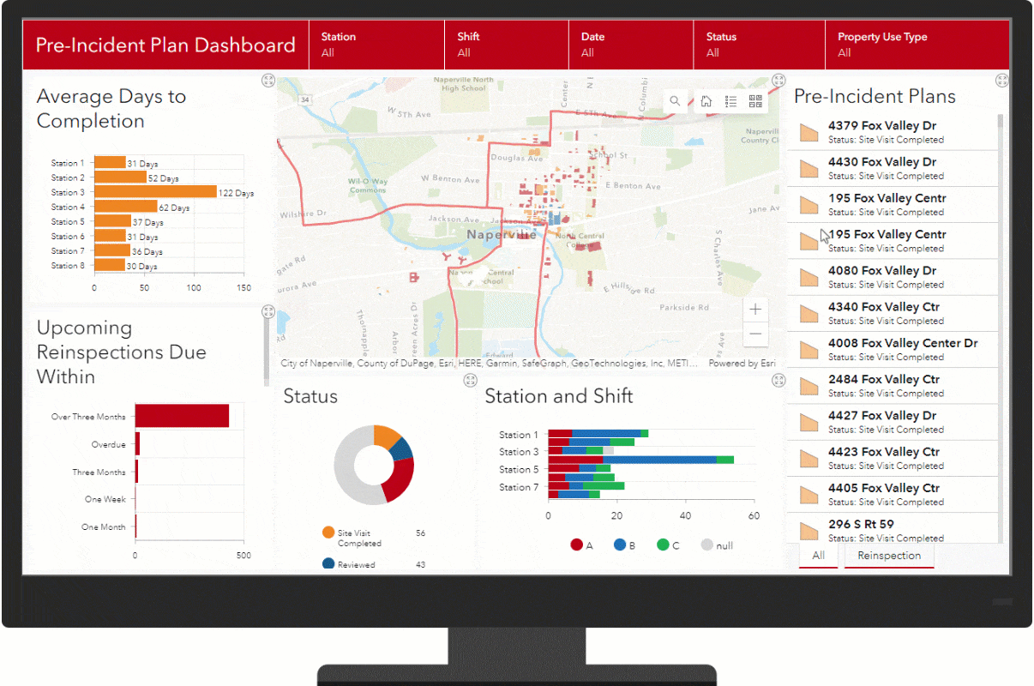Switch to the Reinspection tab

click(x=889, y=556)
